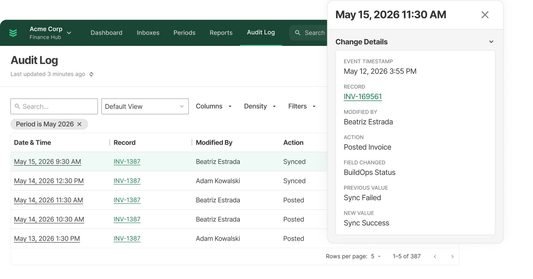Switch to the Periods tab

pyautogui.click(x=184, y=33)
